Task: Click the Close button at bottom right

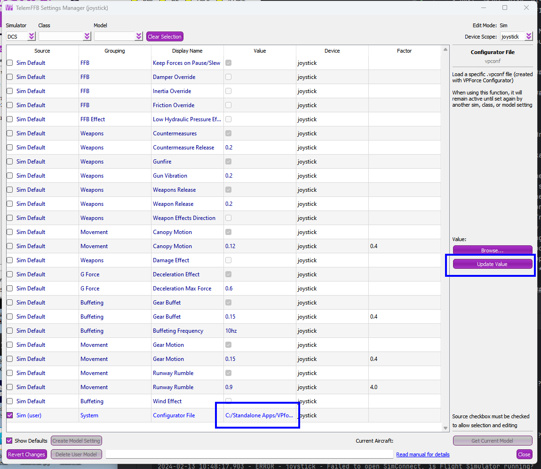Action: (524, 454)
